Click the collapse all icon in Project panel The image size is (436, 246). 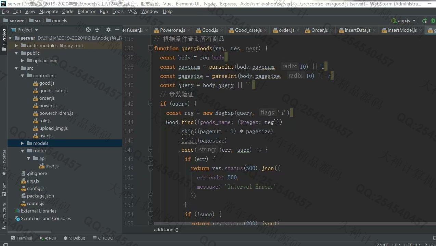tap(97, 30)
